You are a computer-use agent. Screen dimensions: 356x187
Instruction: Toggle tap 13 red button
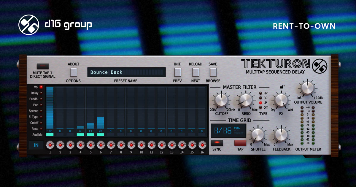(x=171, y=145)
